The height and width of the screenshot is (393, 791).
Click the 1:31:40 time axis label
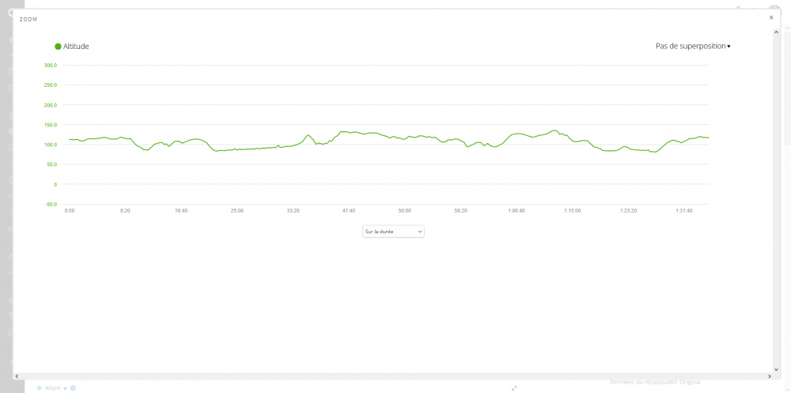pos(684,210)
